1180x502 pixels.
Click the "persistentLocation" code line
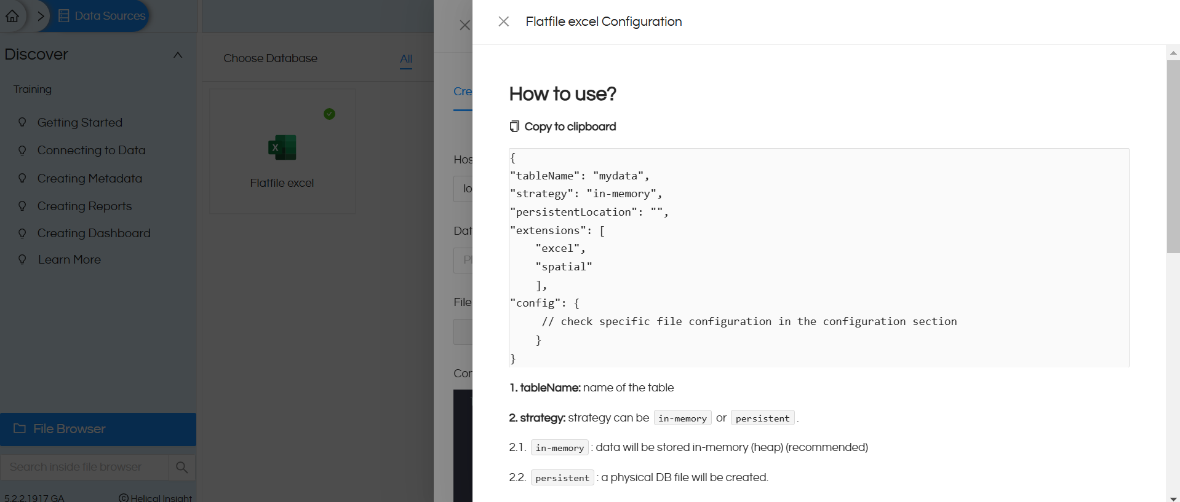589,212
